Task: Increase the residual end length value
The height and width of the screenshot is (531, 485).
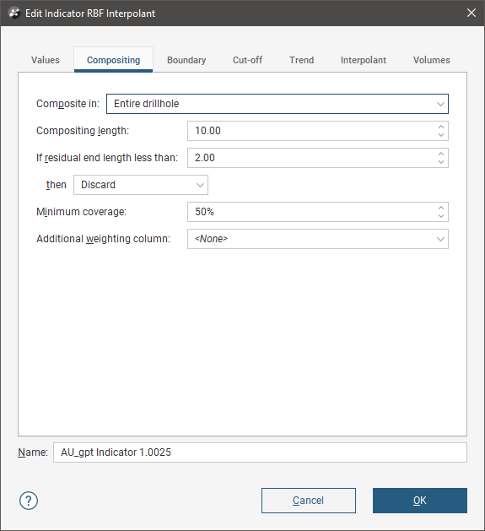Action: coord(440,154)
